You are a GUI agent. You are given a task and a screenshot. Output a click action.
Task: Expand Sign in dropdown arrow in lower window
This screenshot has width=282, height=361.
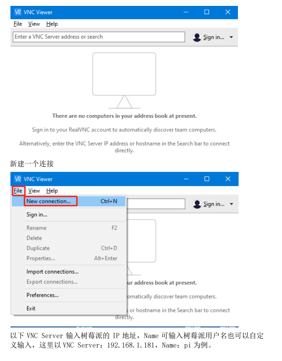point(231,204)
